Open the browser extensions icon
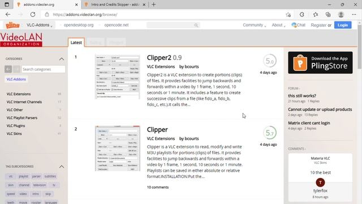 [301, 15]
